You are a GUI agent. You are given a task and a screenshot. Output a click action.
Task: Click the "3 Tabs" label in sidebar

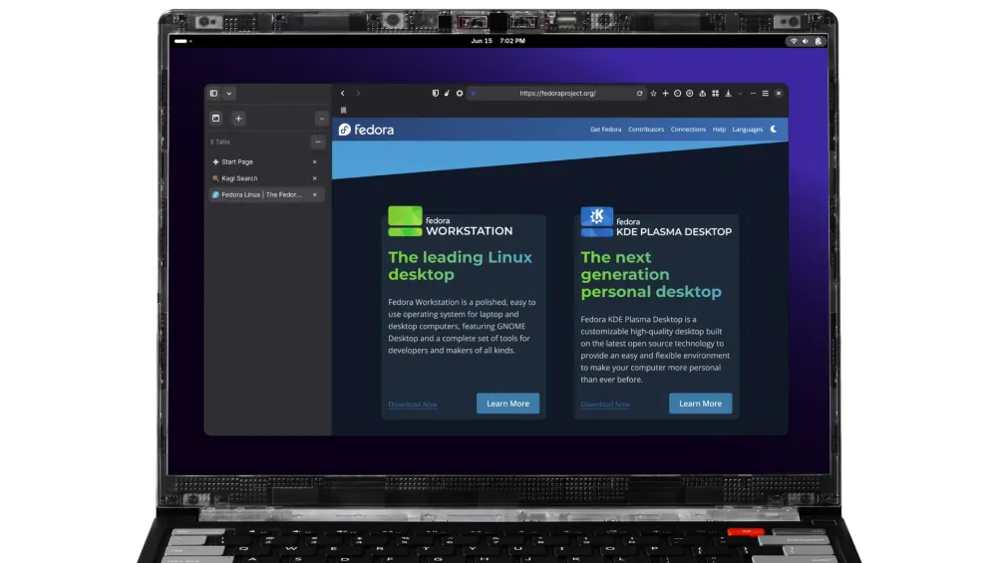coord(220,142)
